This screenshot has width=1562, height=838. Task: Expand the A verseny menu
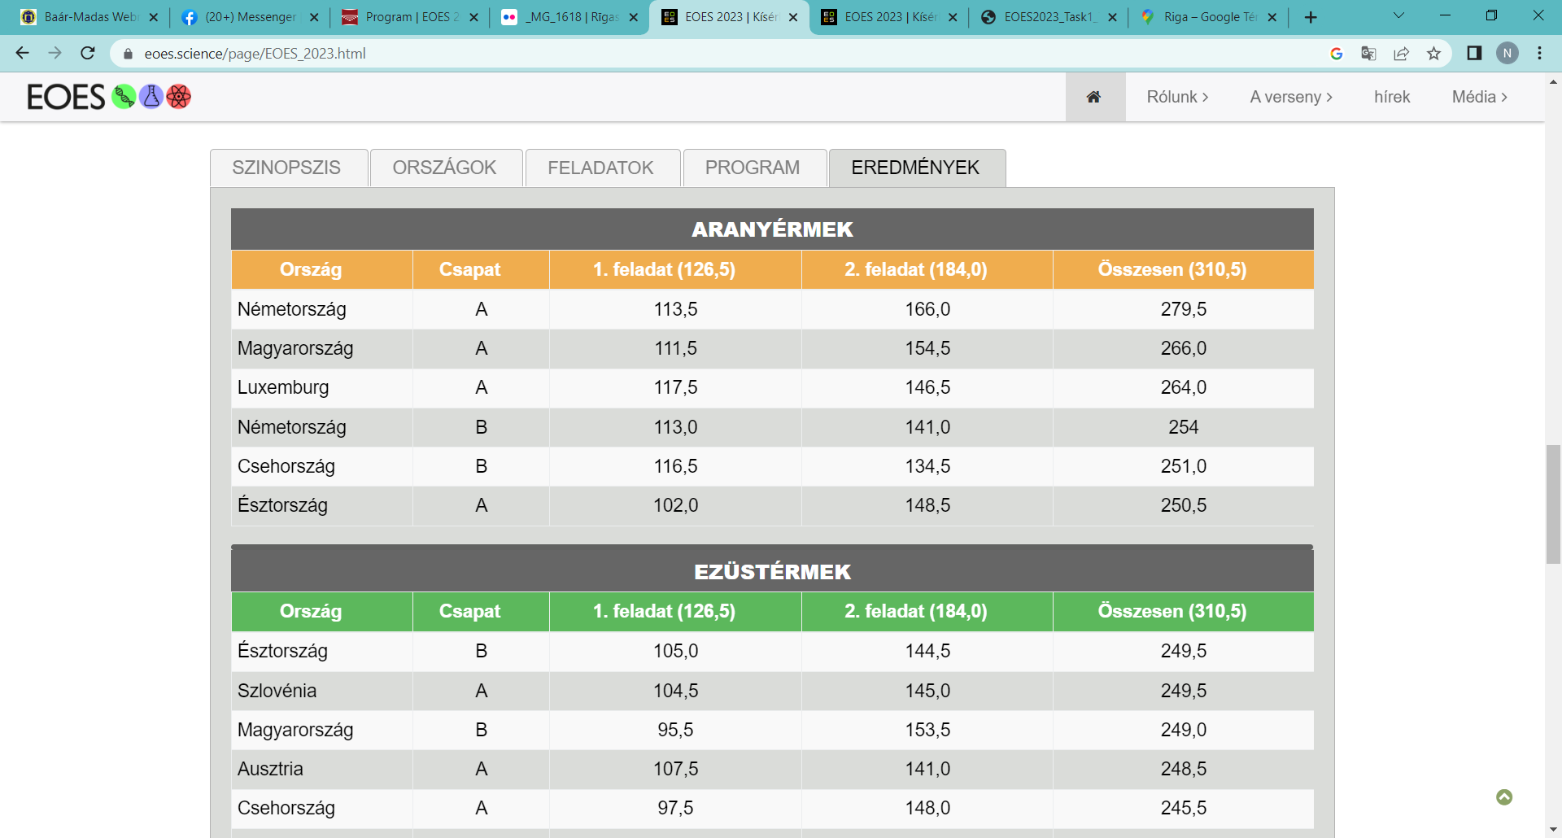(1290, 97)
